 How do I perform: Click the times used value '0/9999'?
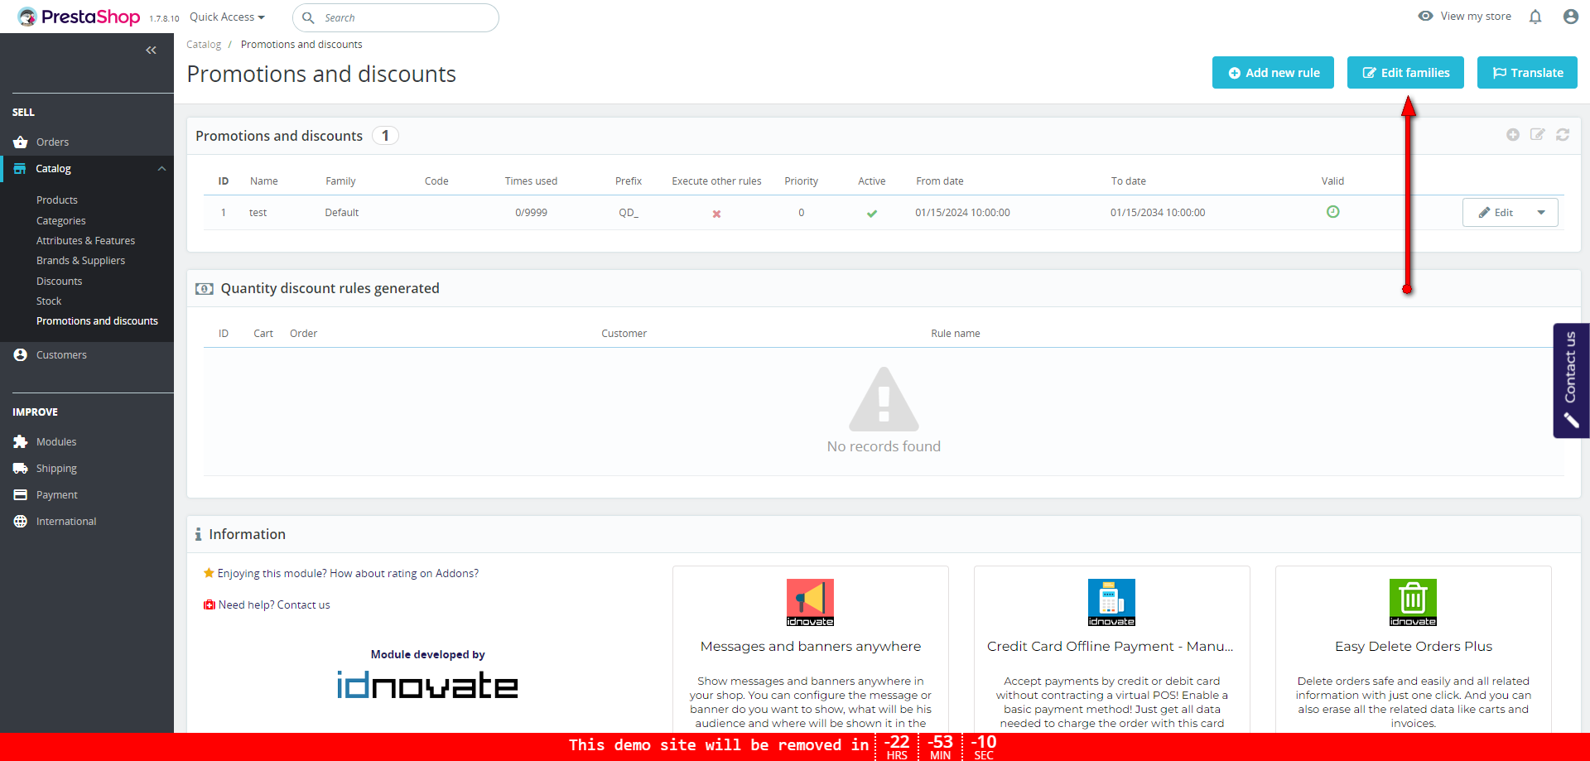[532, 213]
